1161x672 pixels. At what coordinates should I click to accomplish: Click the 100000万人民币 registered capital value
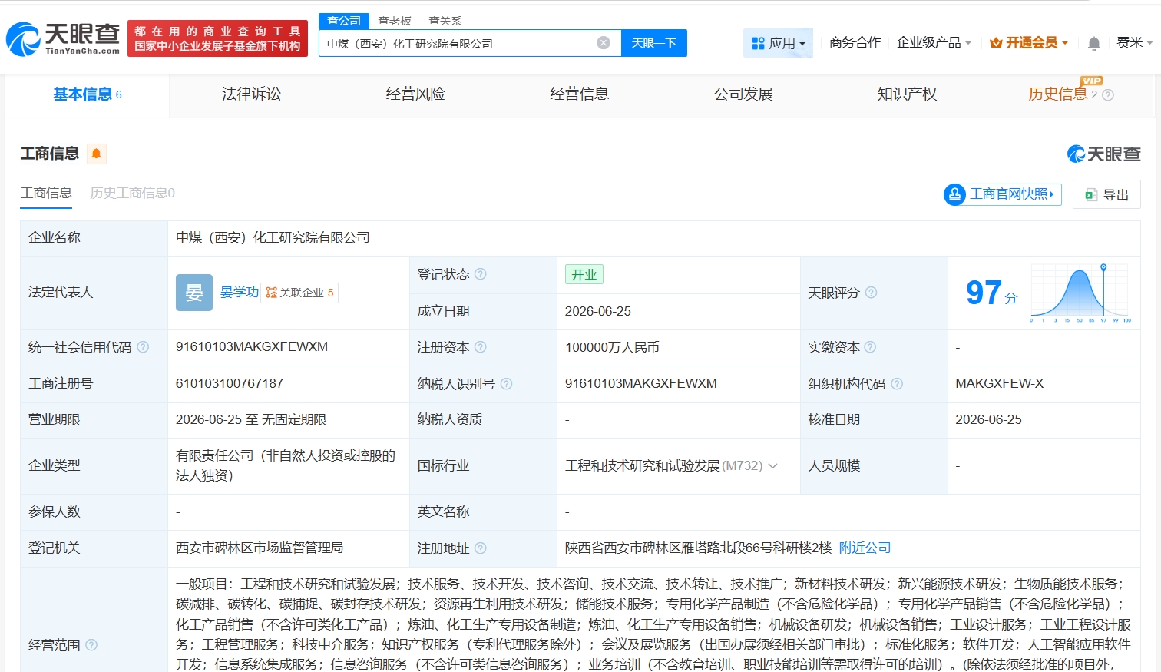click(612, 347)
